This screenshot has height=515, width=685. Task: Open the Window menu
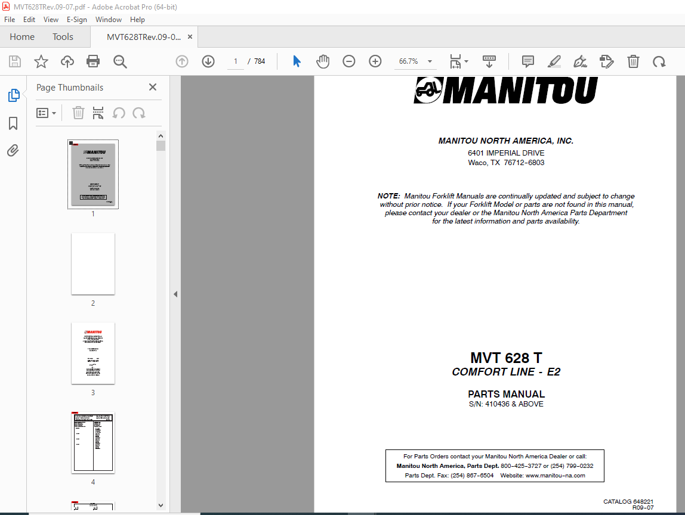109,20
